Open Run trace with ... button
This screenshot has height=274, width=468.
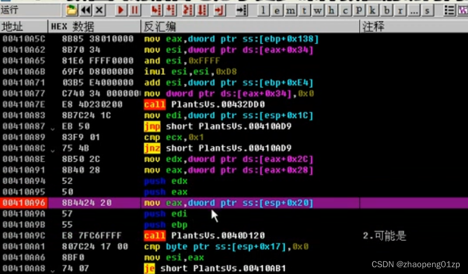[x=414, y=11]
